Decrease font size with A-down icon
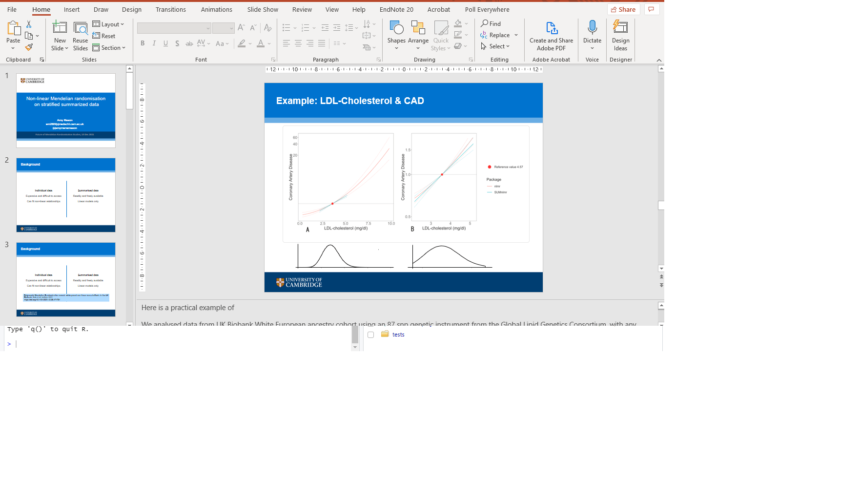 click(x=253, y=28)
